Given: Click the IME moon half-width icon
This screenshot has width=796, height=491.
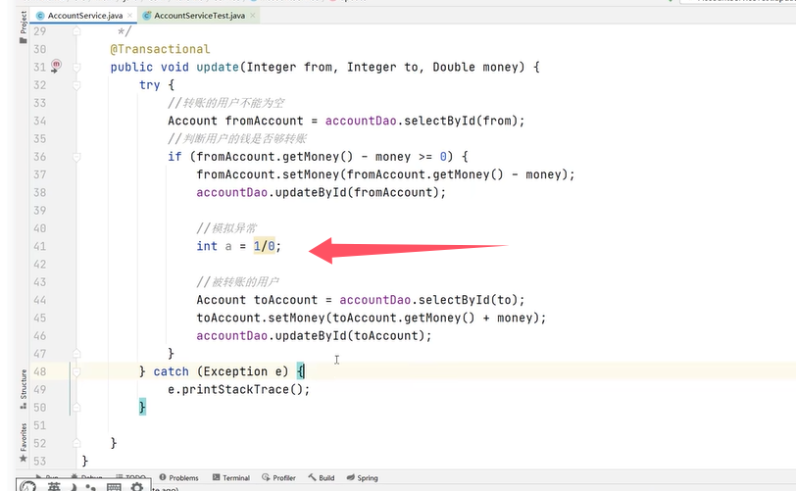Looking at the screenshot, I should tap(74, 487).
